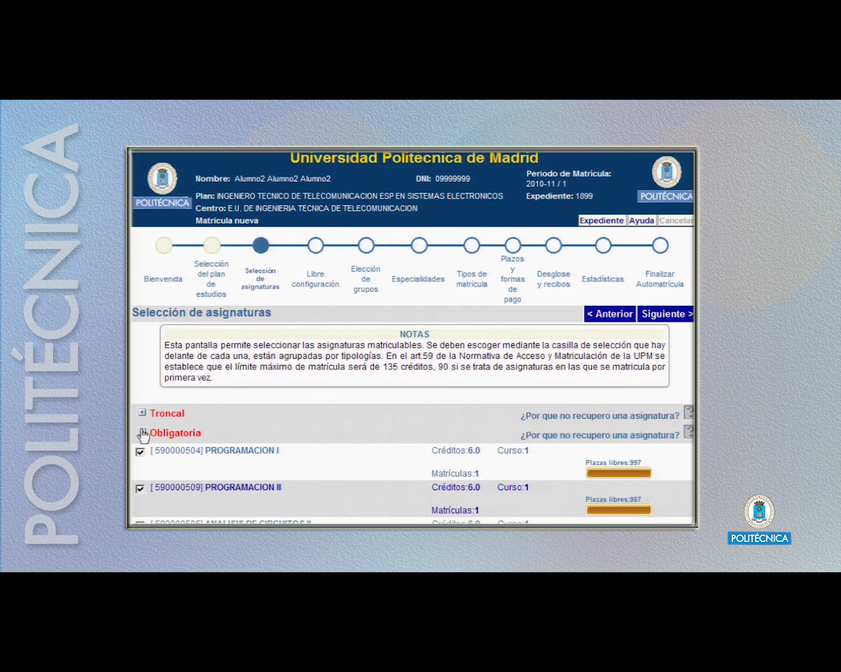The width and height of the screenshot is (841, 672).
Task: Go to the Libre configuración step label
Action: (x=315, y=279)
